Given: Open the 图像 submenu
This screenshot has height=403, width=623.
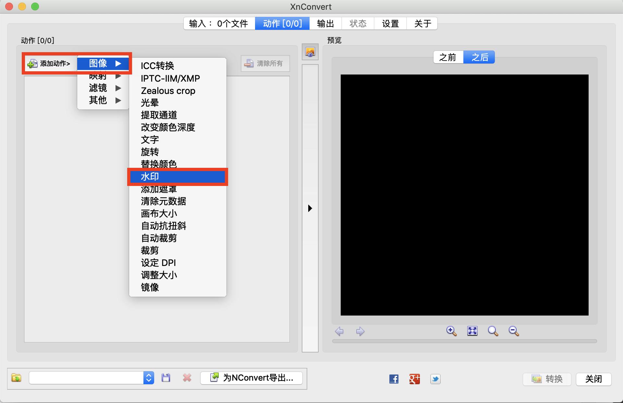Looking at the screenshot, I should pos(104,63).
